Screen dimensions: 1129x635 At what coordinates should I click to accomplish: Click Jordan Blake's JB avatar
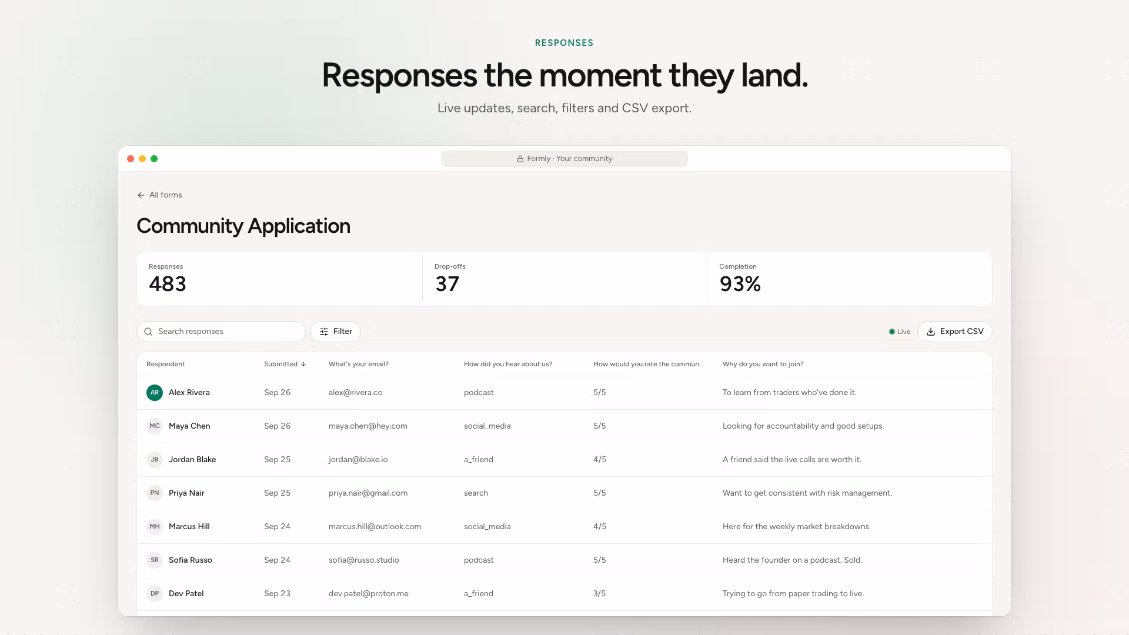point(155,460)
